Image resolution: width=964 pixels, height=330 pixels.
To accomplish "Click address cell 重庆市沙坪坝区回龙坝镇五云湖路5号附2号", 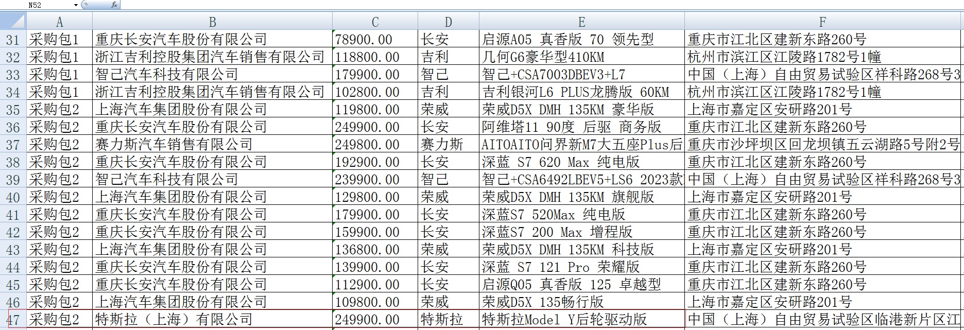I will tap(822, 145).
